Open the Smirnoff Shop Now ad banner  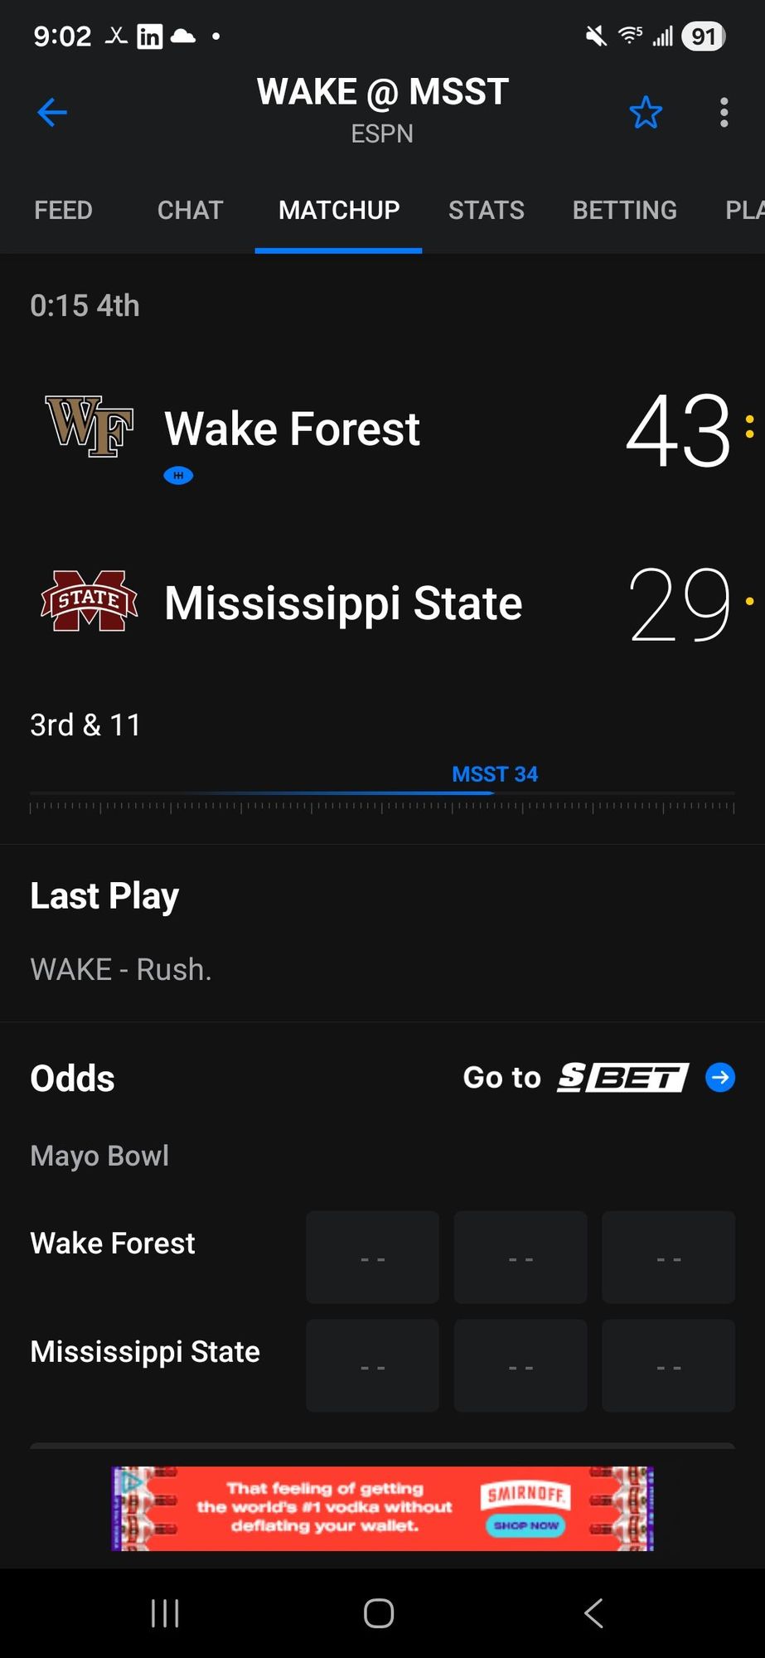coord(382,1508)
